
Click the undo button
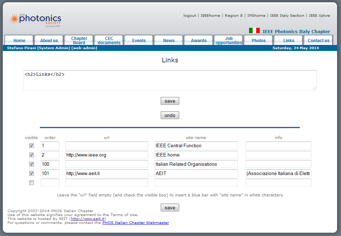tap(170, 115)
